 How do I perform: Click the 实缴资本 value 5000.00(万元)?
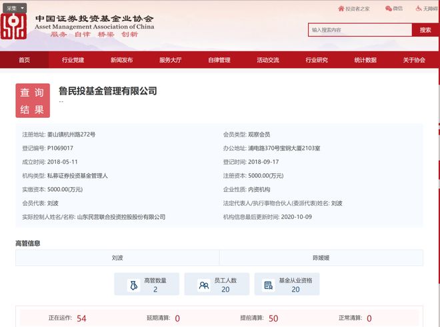coord(65,189)
